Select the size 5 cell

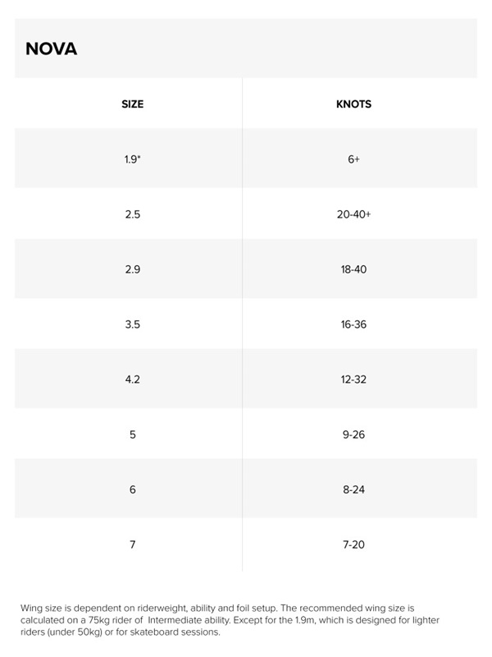click(x=133, y=434)
